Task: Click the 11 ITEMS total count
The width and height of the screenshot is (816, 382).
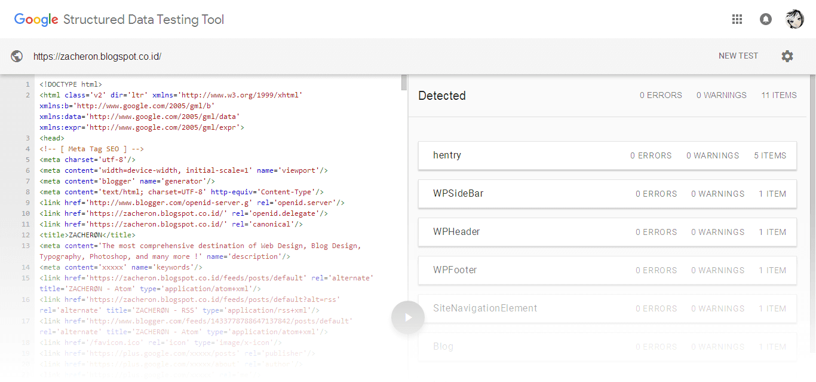Action: click(779, 95)
